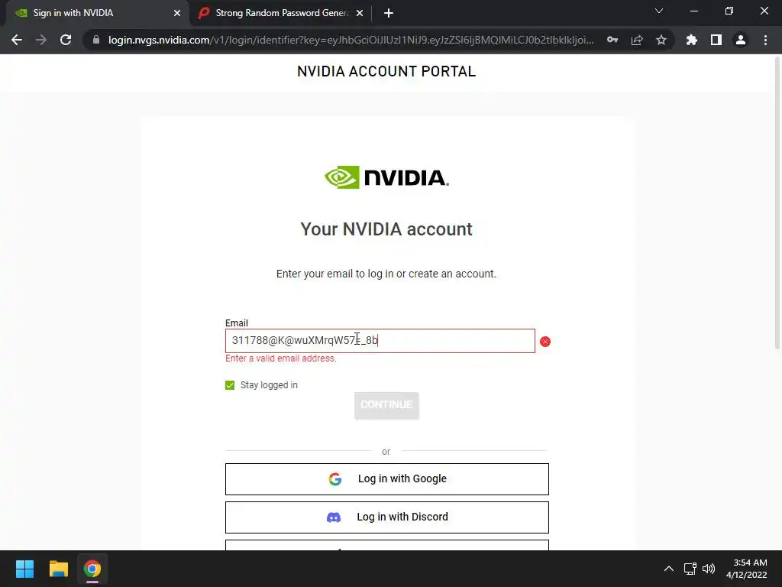Click the browser forward arrow
Image resolution: width=782 pixels, height=587 pixels.
[41, 40]
